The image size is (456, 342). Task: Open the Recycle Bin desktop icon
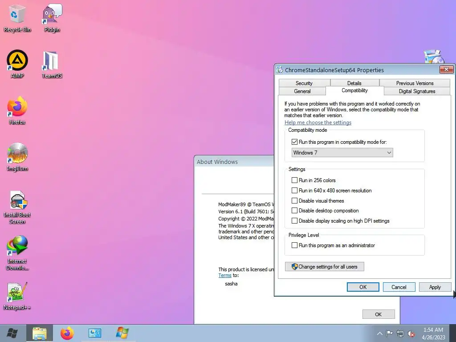click(x=17, y=18)
